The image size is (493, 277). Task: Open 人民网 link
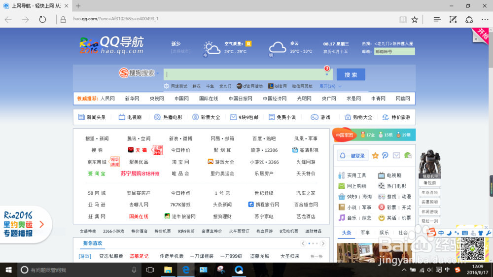pyautogui.click(x=107, y=99)
